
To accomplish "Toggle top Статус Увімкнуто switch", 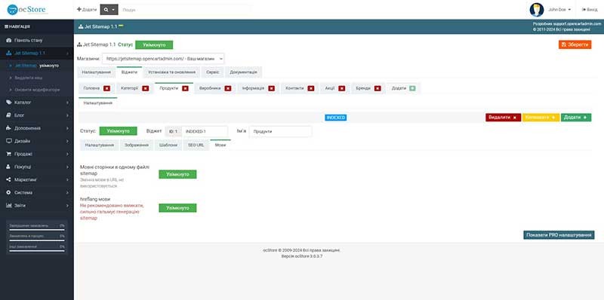I will 154,45.
